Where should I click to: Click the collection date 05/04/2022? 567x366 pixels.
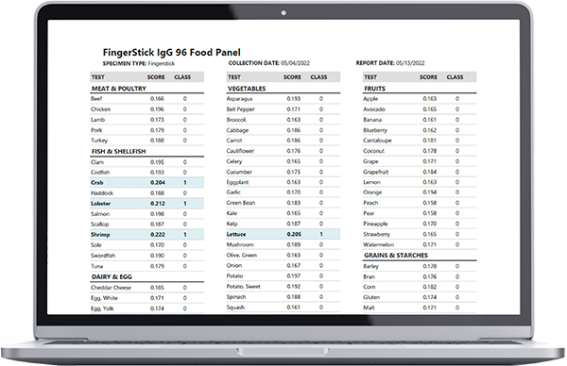[295, 63]
